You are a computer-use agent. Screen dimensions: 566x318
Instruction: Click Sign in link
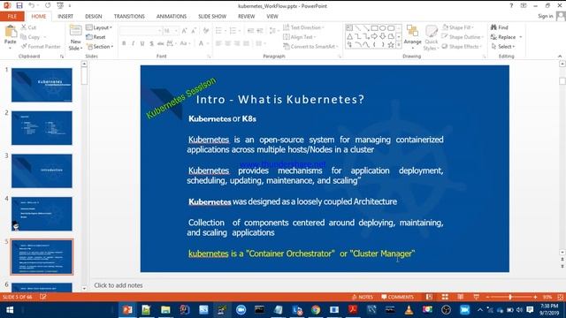coord(545,16)
